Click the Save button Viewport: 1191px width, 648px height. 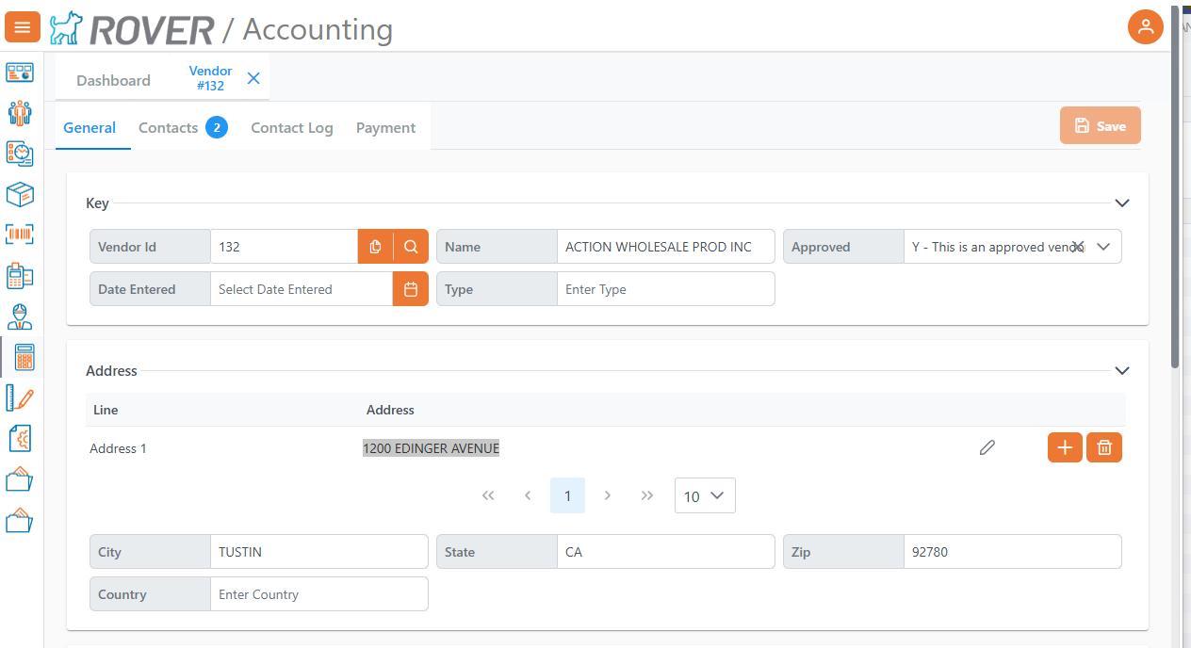click(x=1101, y=125)
